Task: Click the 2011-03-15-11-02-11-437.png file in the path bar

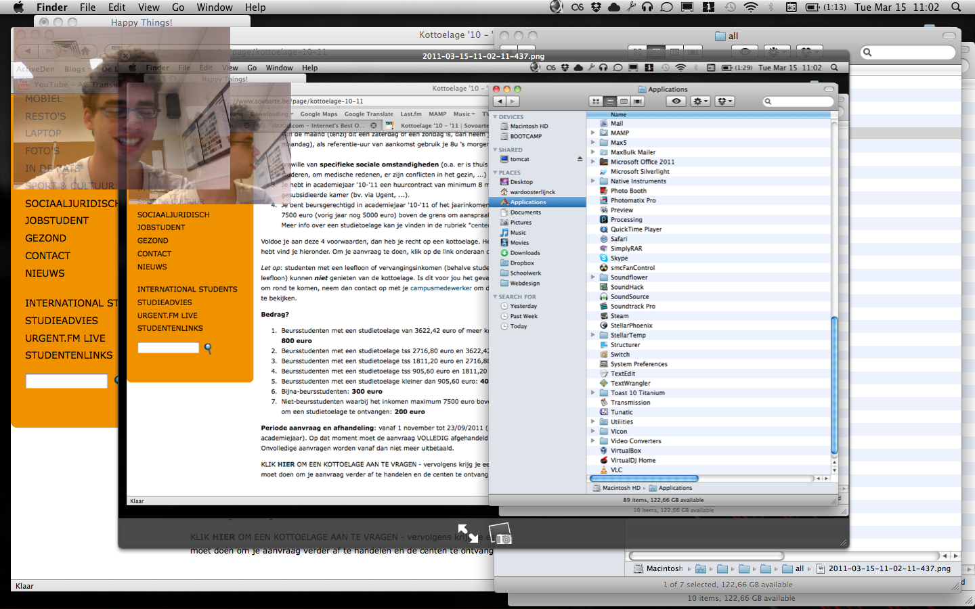Action: pyautogui.click(x=884, y=569)
